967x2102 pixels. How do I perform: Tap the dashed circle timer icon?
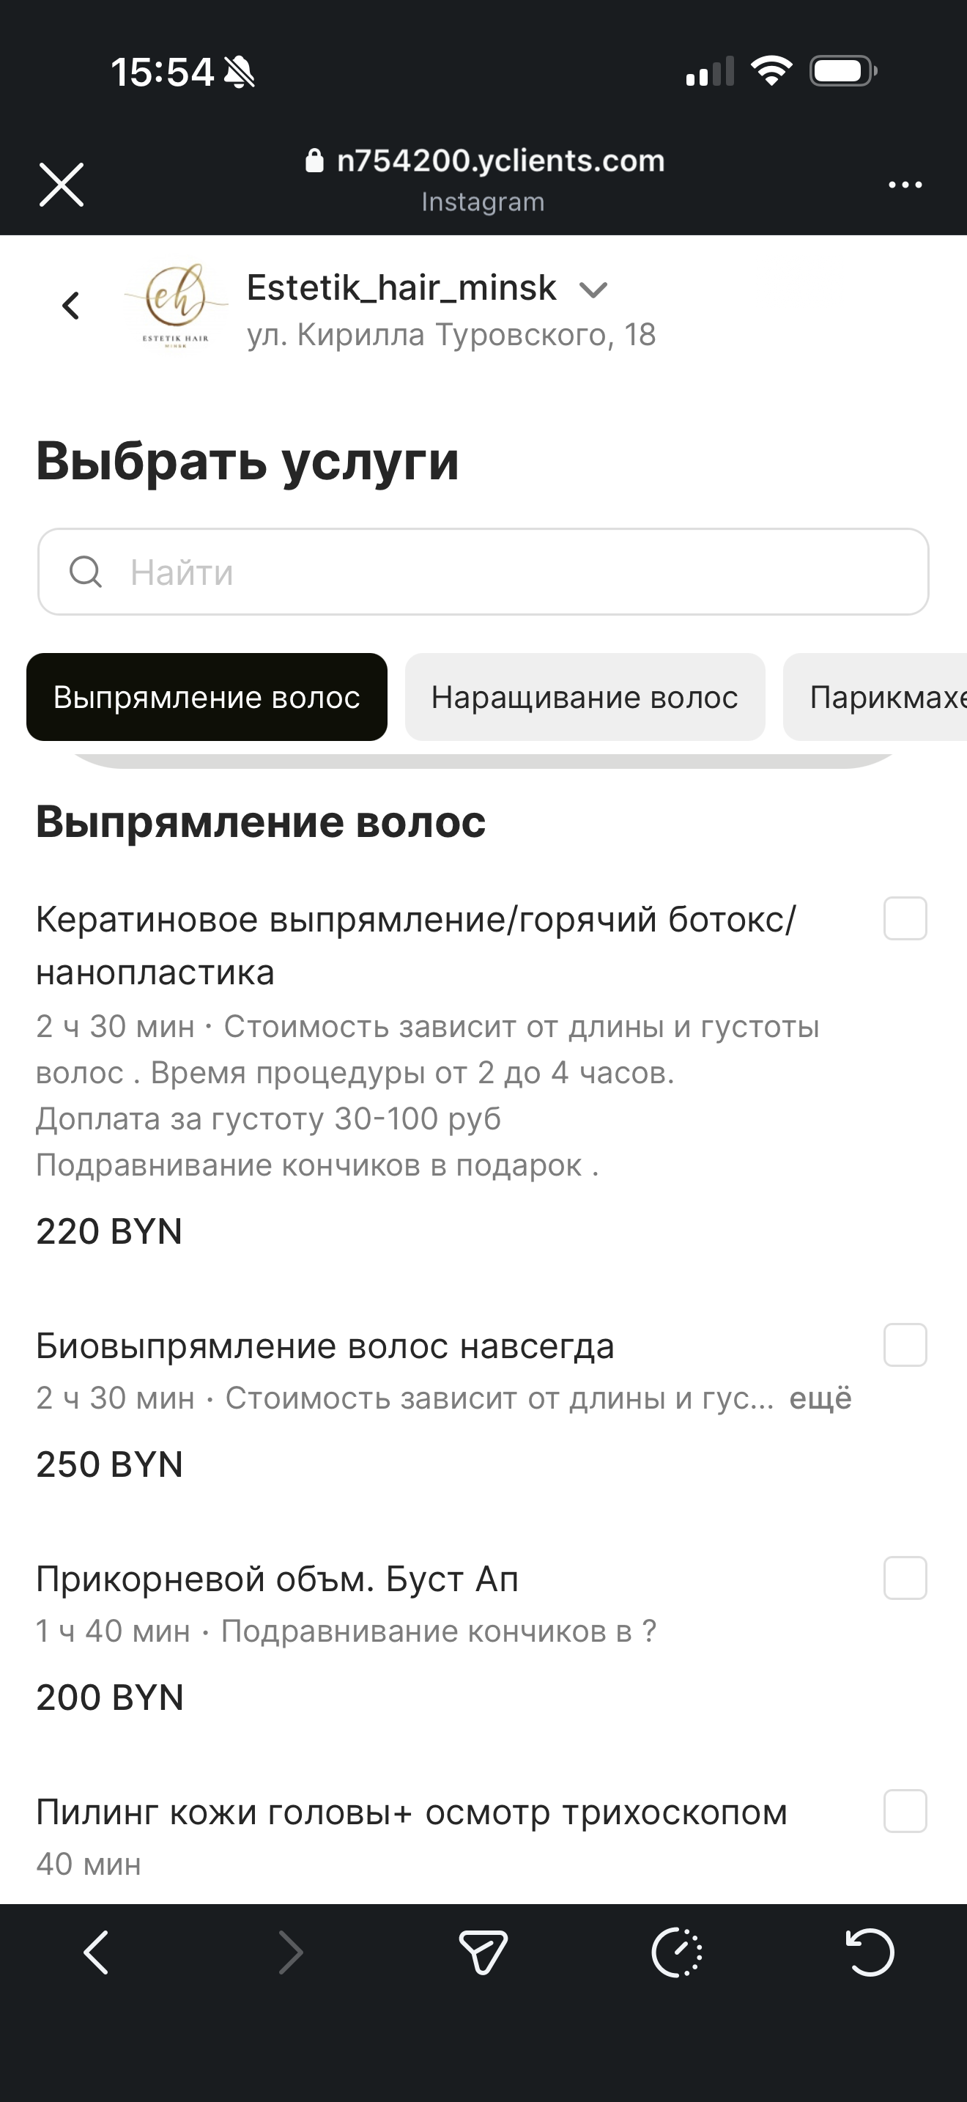pyautogui.click(x=677, y=1952)
